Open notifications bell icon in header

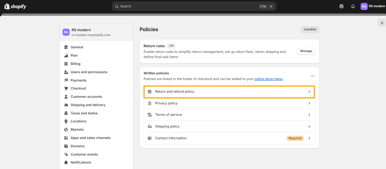click(x=353, y=6)
